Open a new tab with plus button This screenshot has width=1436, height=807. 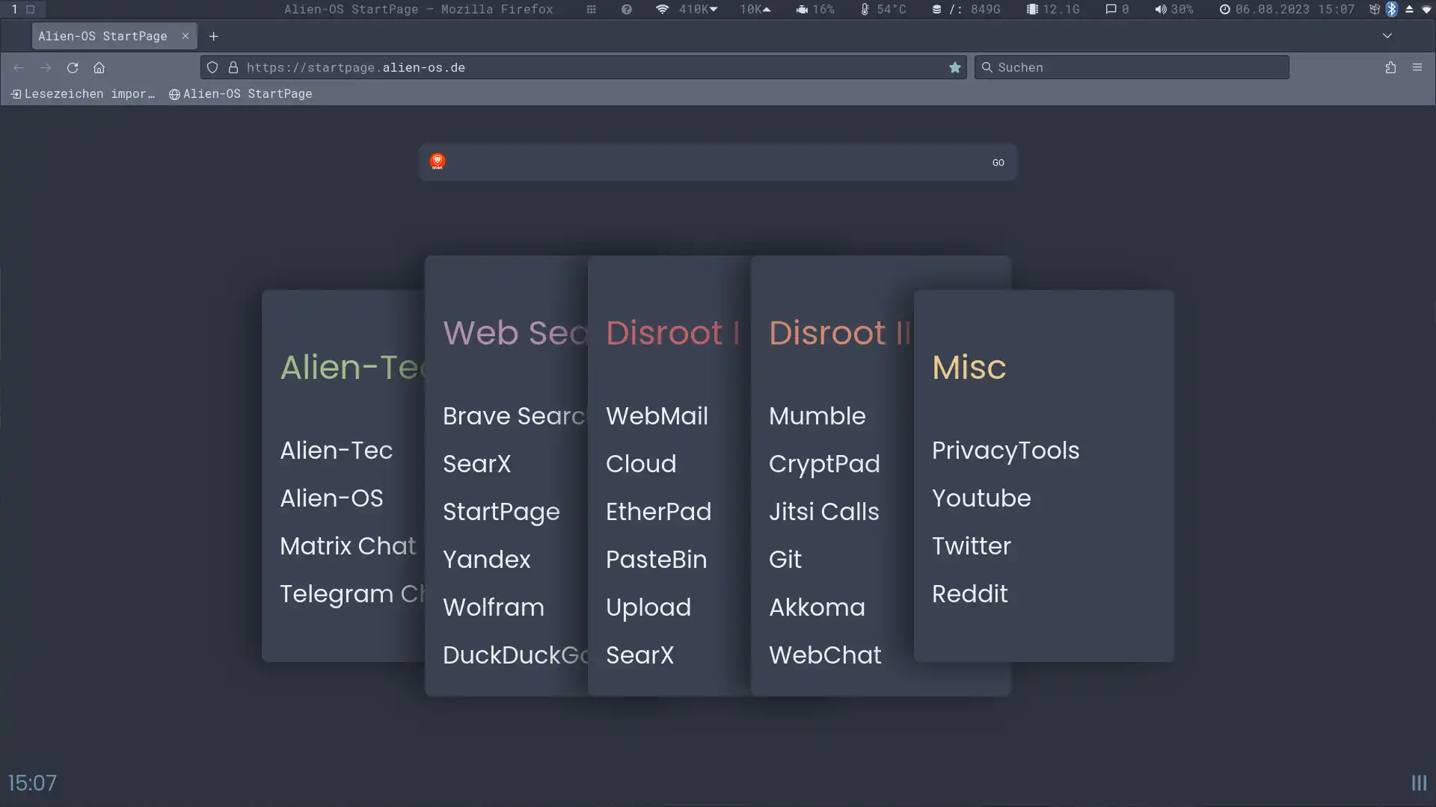pos(214,36)
